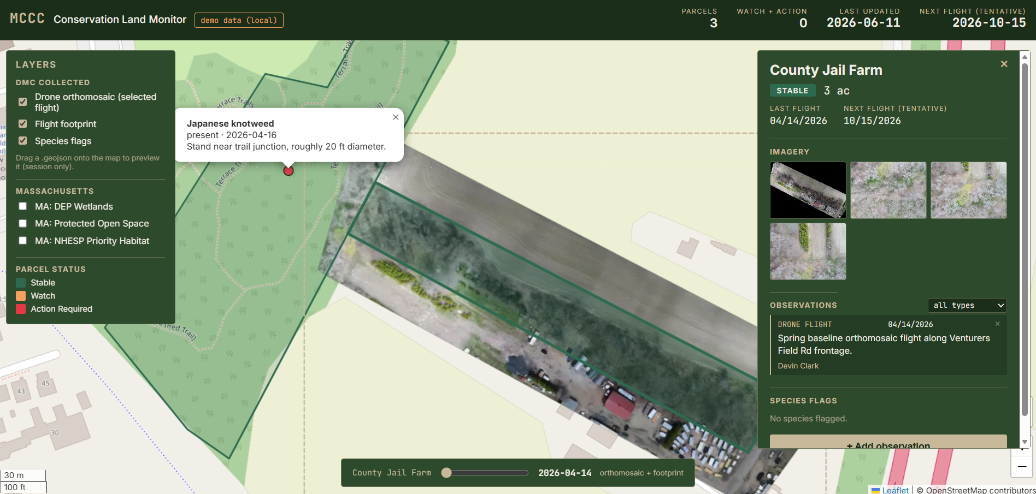1036x494 pixels.
Task: Click the panel scrollbar down arrow
Action: (x=1025, y=442)
